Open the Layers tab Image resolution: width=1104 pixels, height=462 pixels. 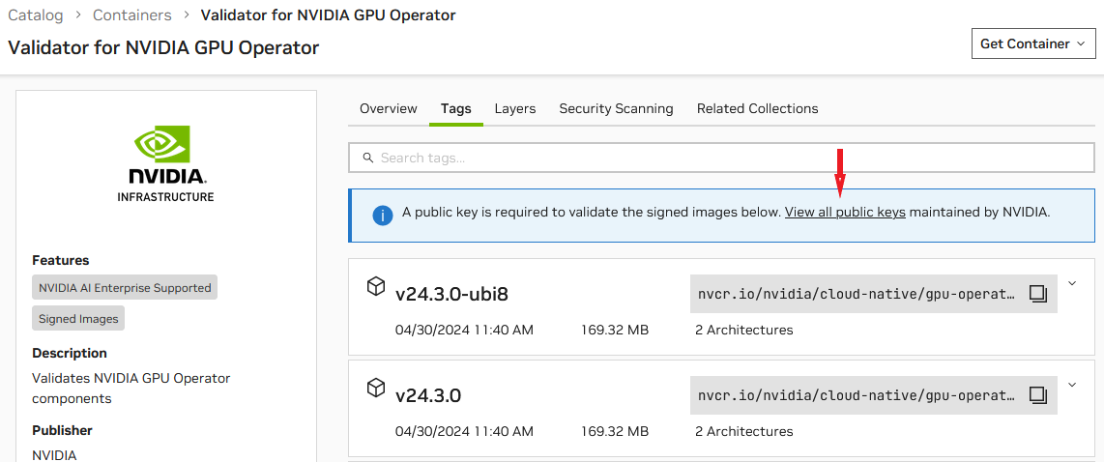(x=515, y=109)
